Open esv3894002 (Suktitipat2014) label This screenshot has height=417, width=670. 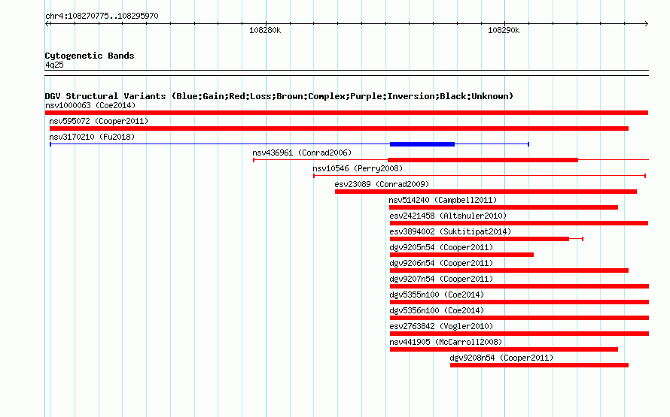pyautogui.click(x=450, y=231)
